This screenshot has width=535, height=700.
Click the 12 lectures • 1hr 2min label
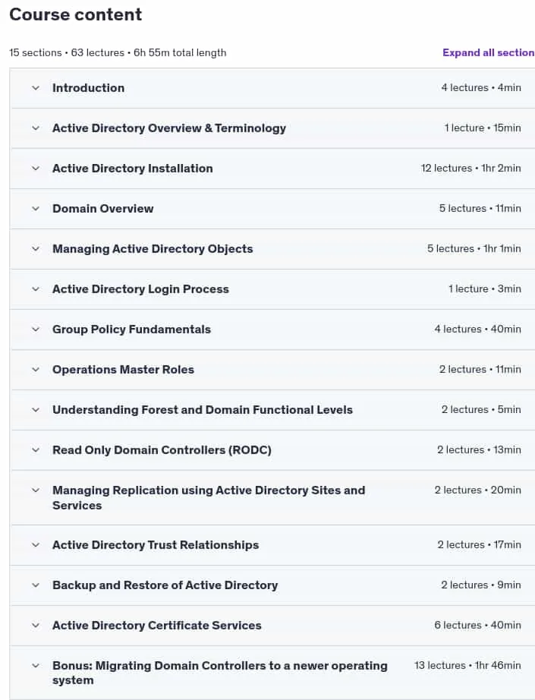pos(470,169)
